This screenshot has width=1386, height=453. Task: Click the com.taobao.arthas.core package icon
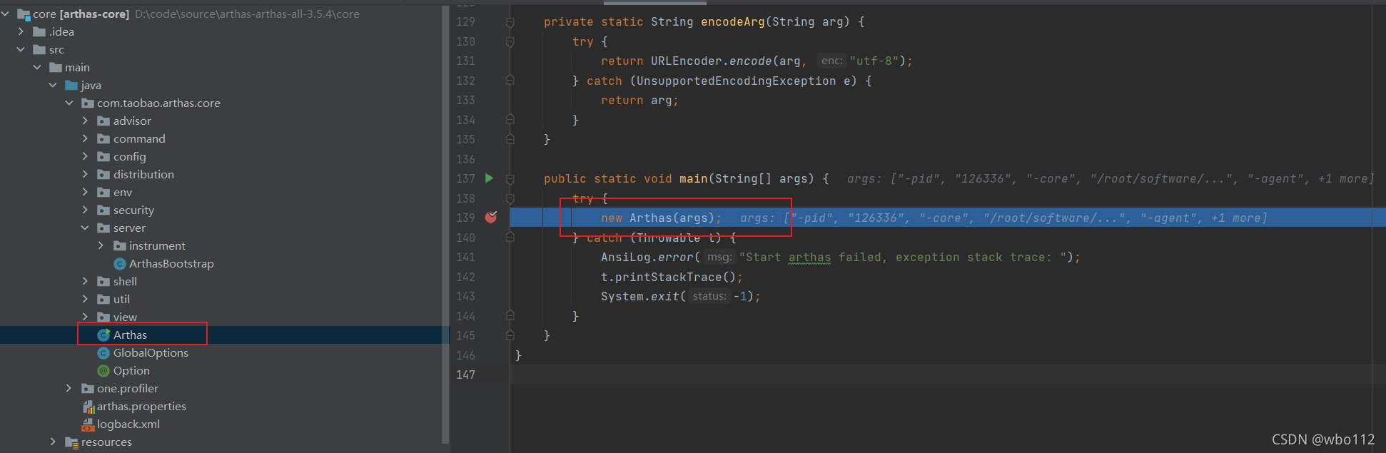click(88, 103)
